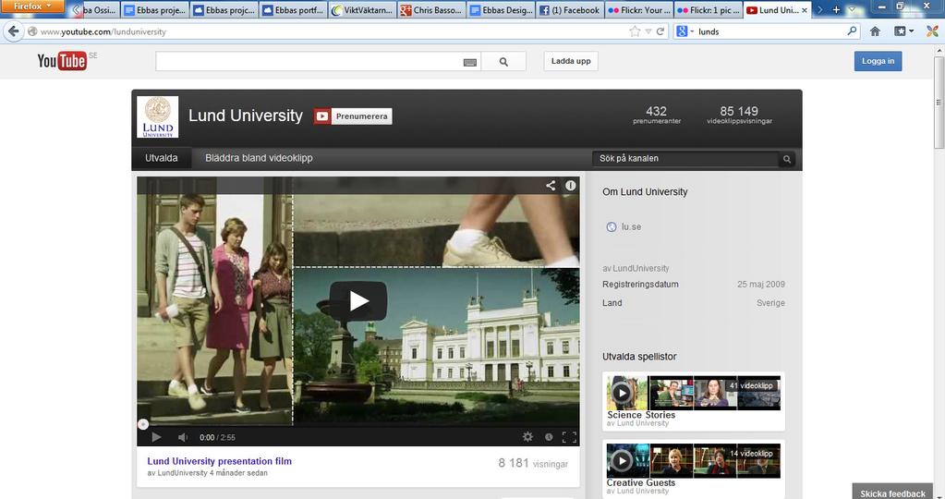List all tabs with the dropdown arrow
The height and width of the screenshot is (499, 945).
[x=852, y=9]
